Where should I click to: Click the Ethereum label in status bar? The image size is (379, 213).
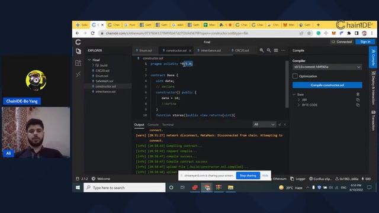280,179
